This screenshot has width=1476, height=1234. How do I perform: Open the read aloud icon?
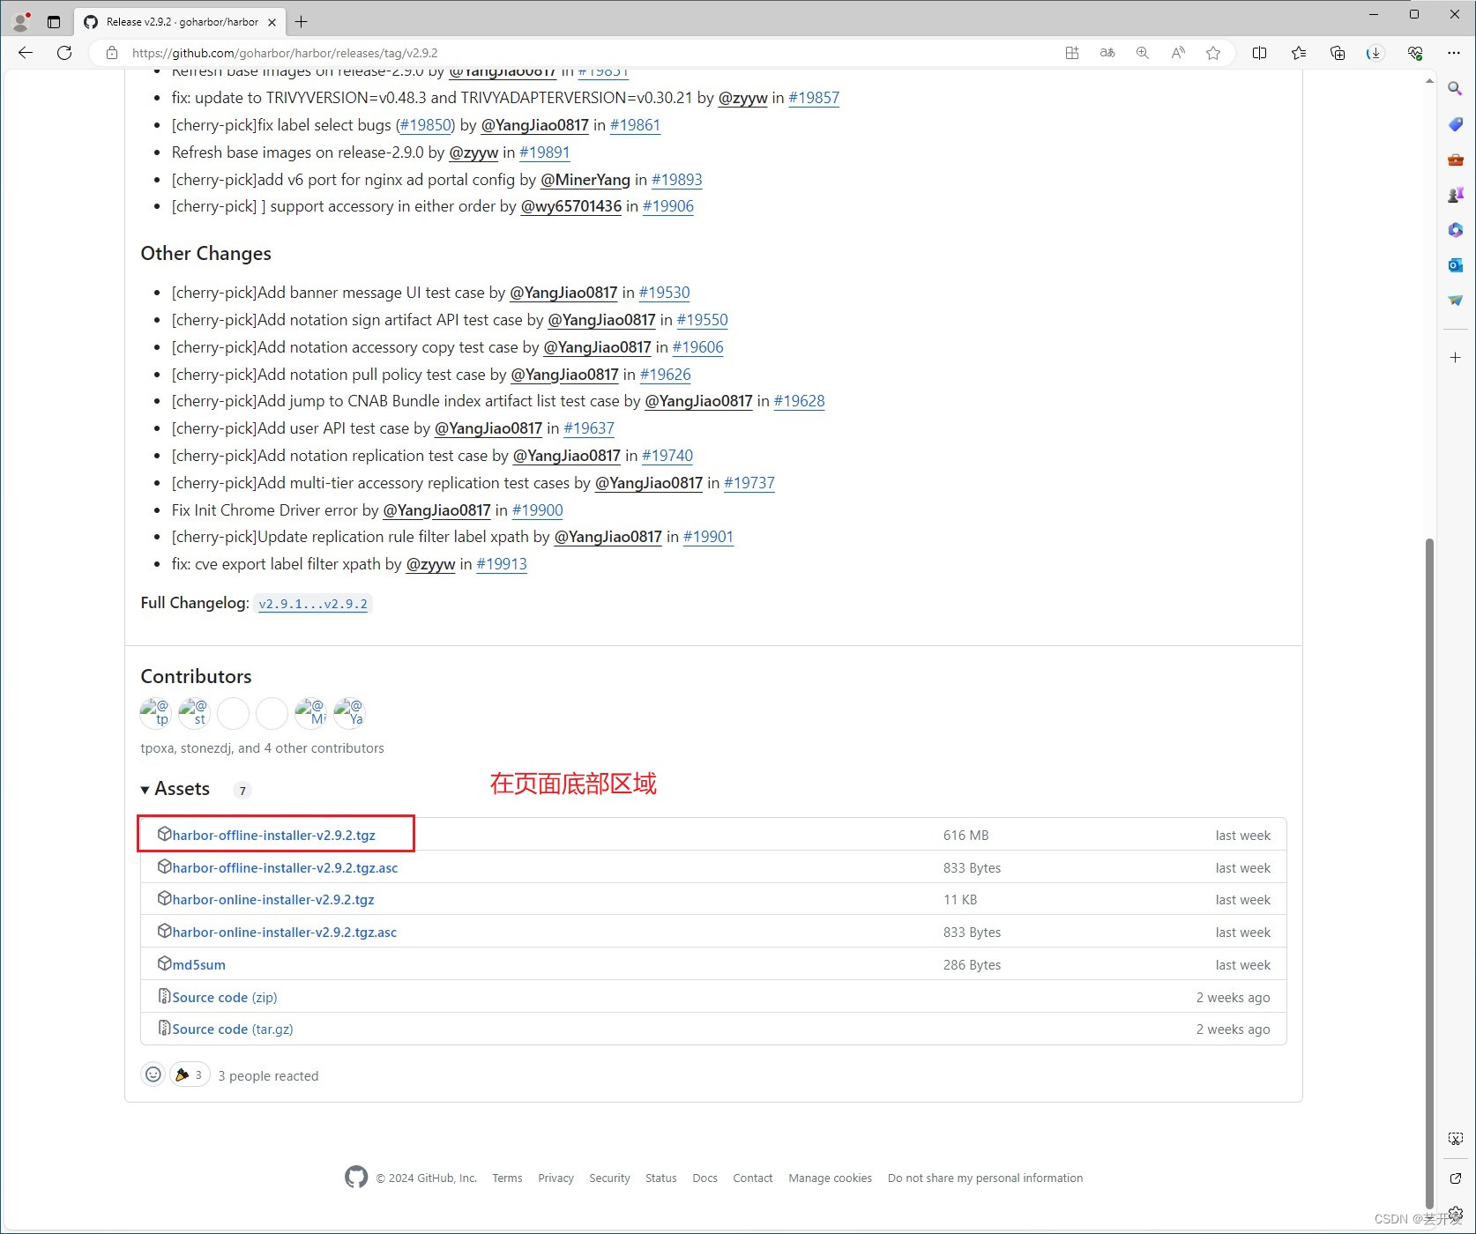(x=1178, y=53)
